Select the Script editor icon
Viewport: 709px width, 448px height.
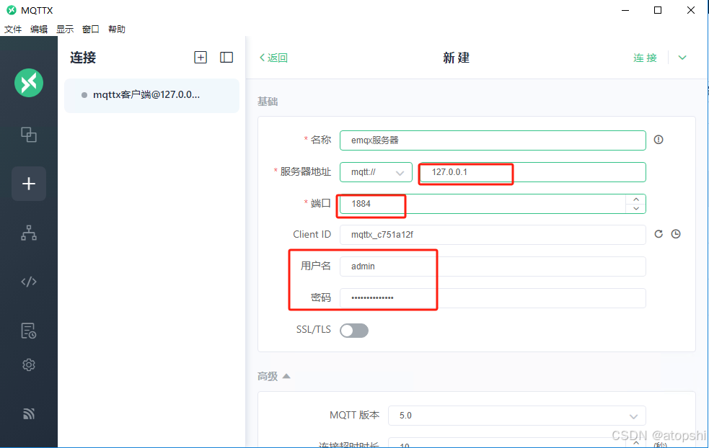point(29,281)
